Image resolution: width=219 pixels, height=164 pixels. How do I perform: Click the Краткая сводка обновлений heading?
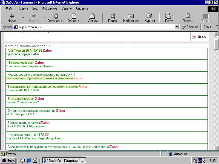[x=28, y=46]
